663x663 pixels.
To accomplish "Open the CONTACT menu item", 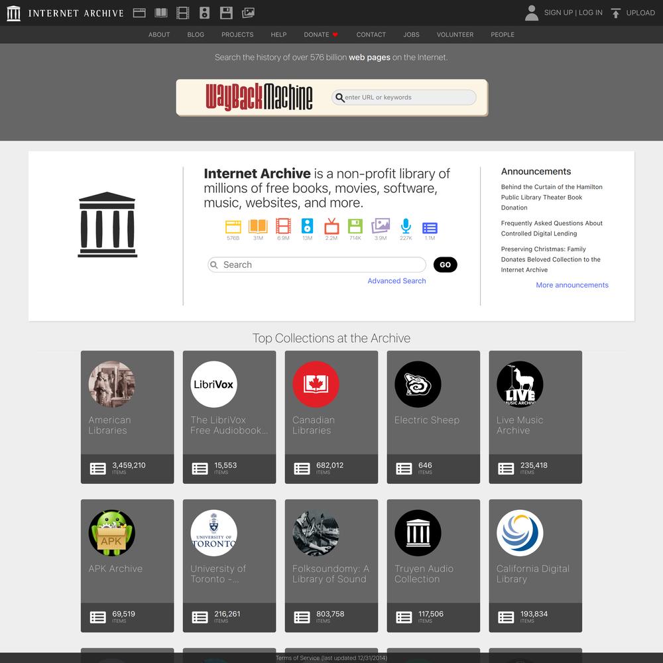I will point(371,34).
